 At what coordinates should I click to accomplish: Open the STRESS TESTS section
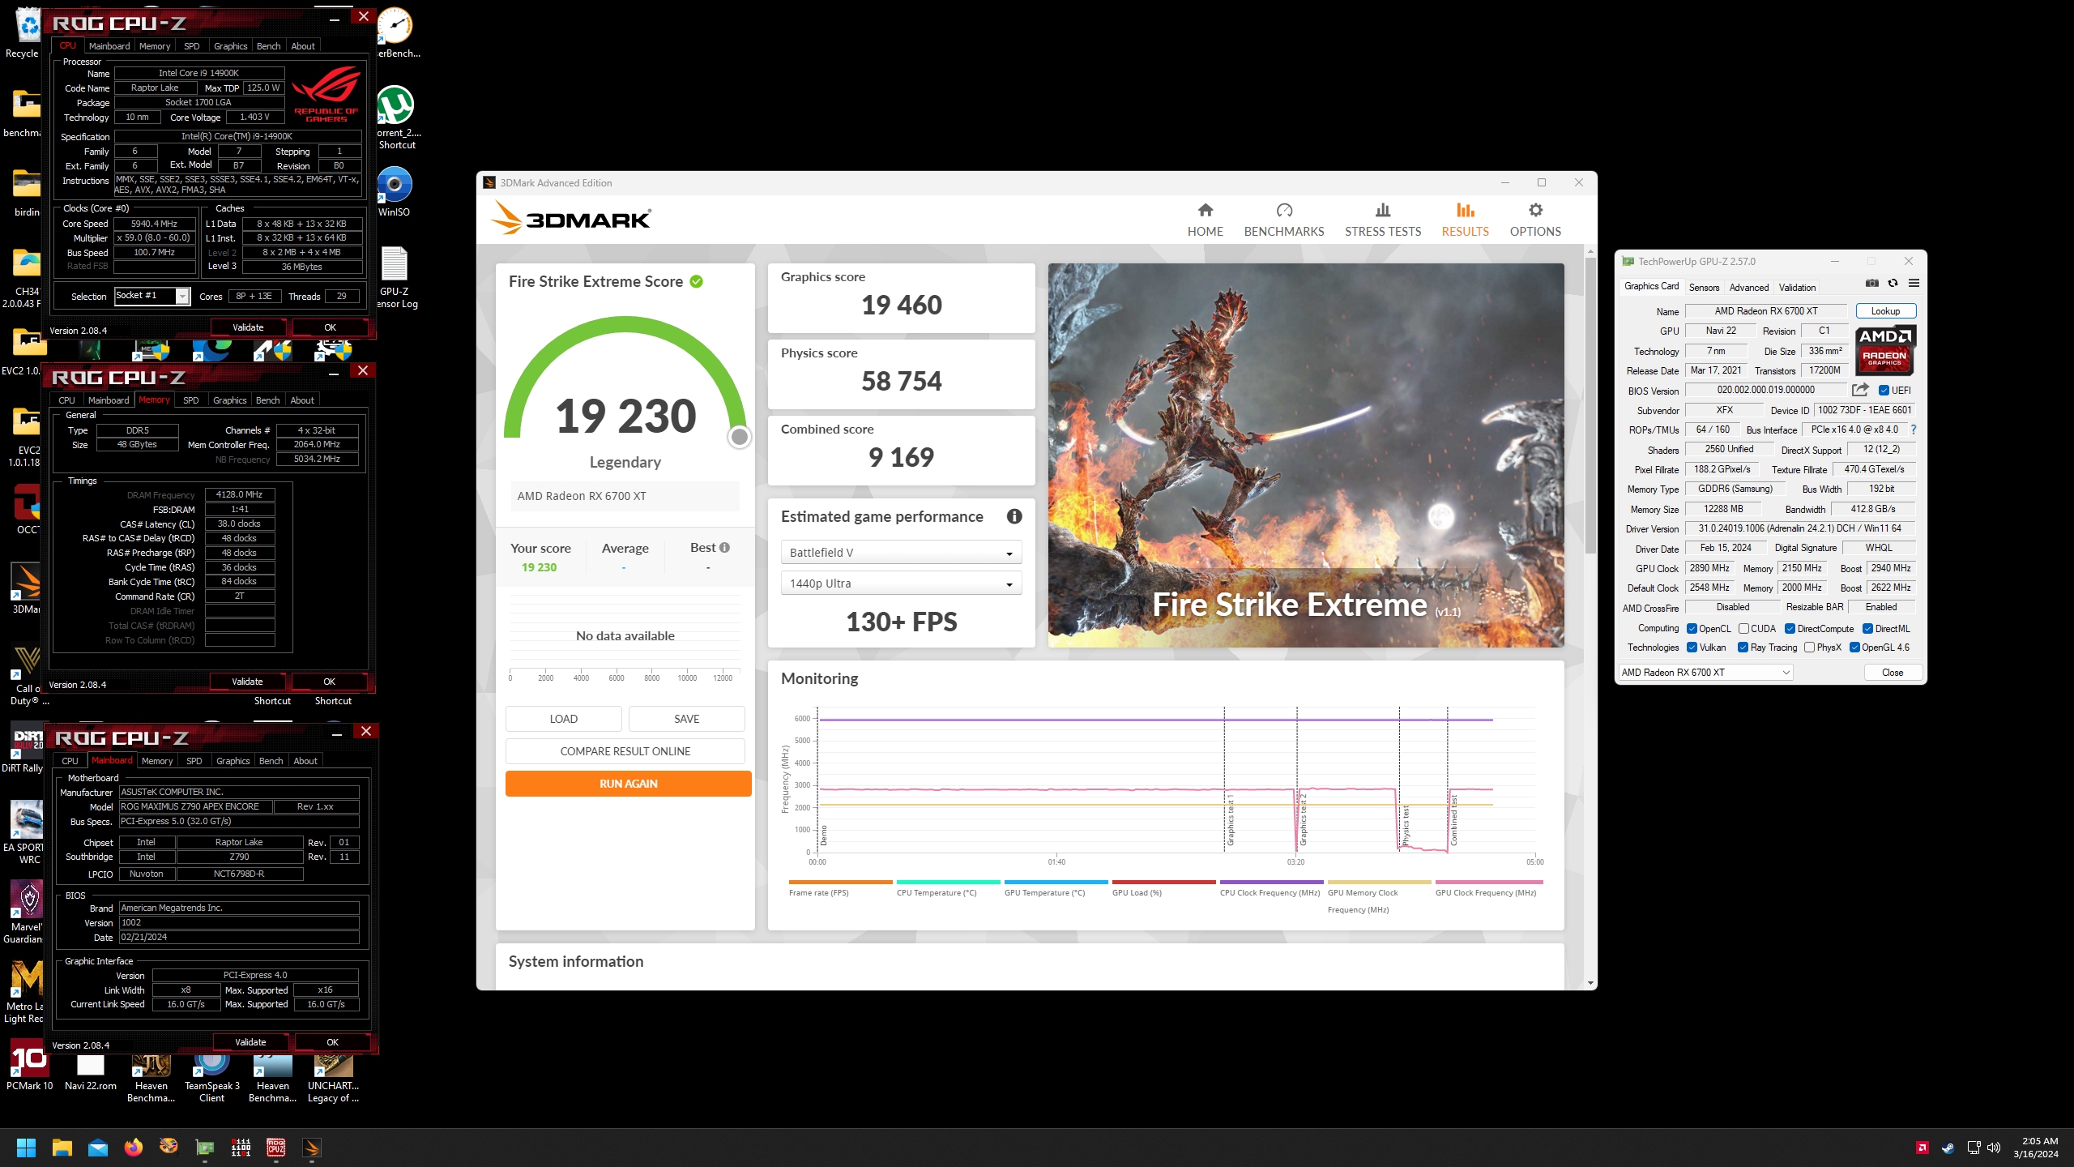[1382, 220]
